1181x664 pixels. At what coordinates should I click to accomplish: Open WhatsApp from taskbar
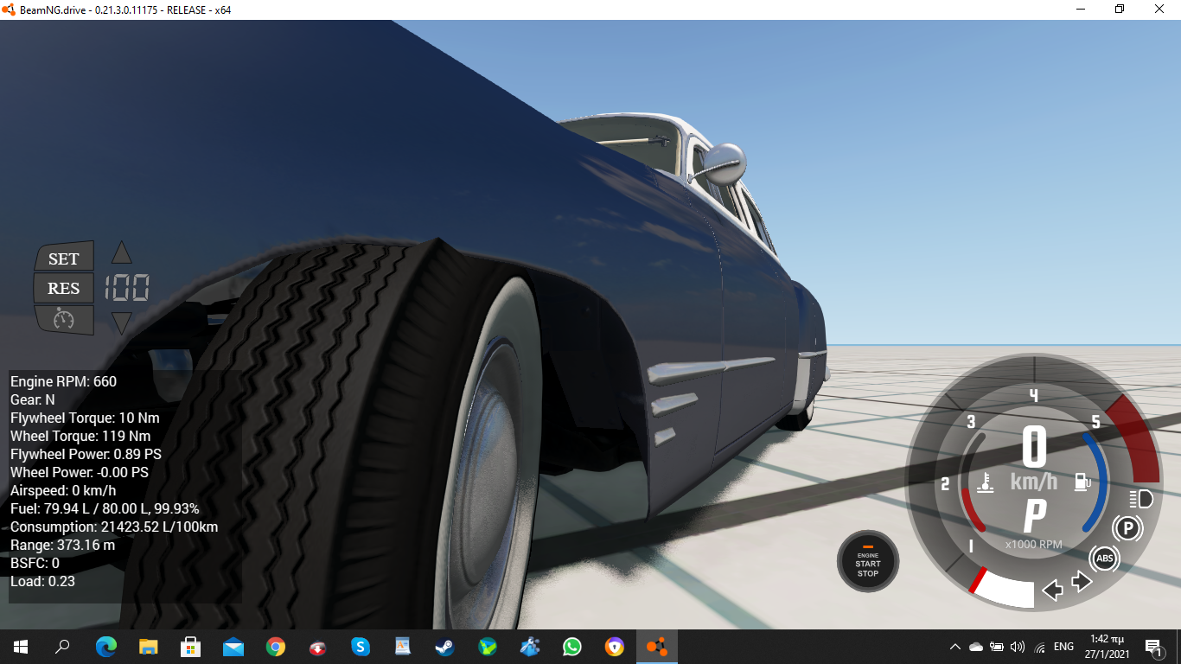(572, 646)
